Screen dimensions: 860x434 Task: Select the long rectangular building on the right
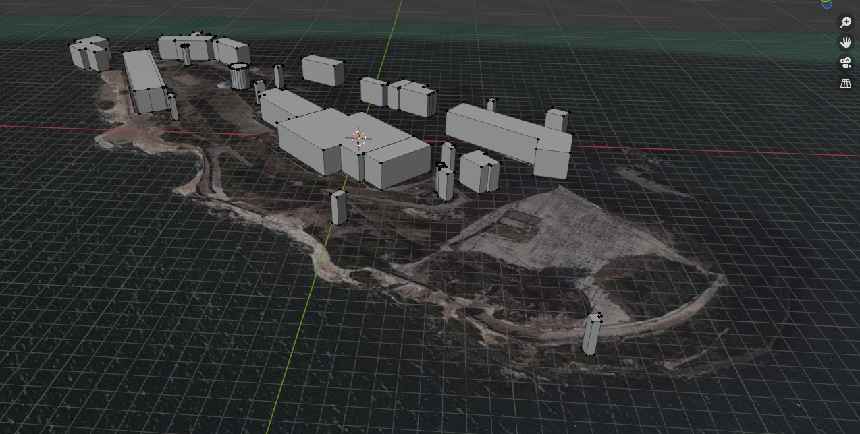click(491, 131)
